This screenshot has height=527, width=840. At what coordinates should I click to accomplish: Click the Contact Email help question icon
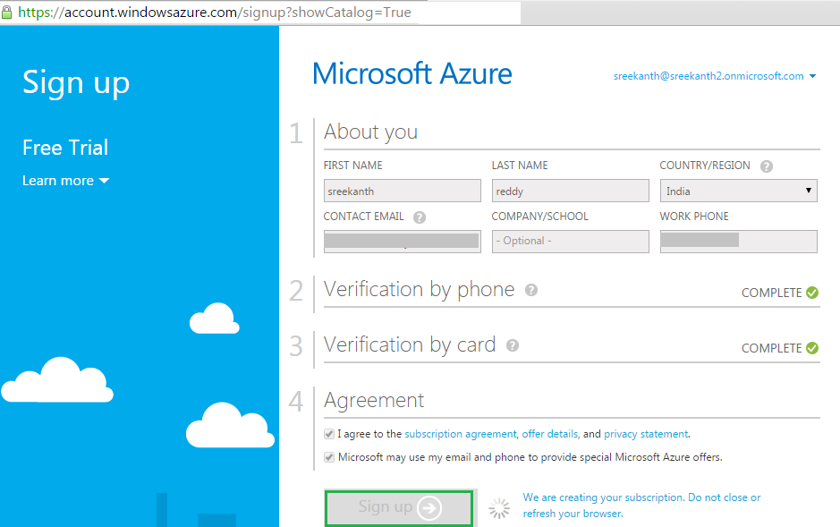click(420, 217)
